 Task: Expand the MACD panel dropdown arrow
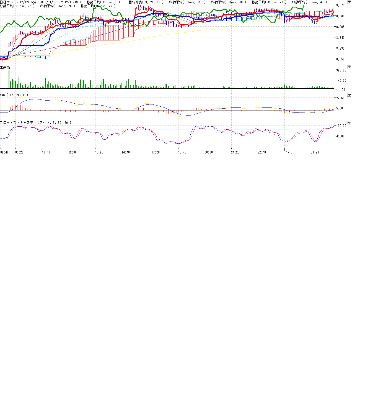(x=349, y=95)
